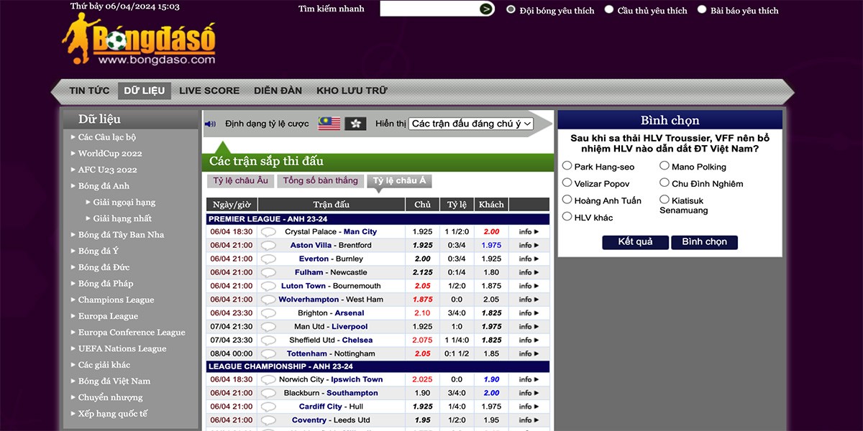This screenshot has height=431, width=863.
Task: Open comment bubble for Fulham - Newcastle
Action: 268,273
